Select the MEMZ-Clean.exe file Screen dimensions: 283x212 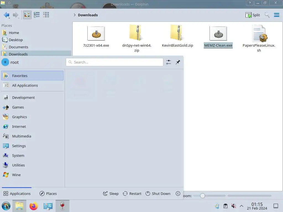218,37
